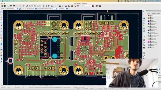Toggle visibility of F.Silkscreen layer

tap(150, 28)
